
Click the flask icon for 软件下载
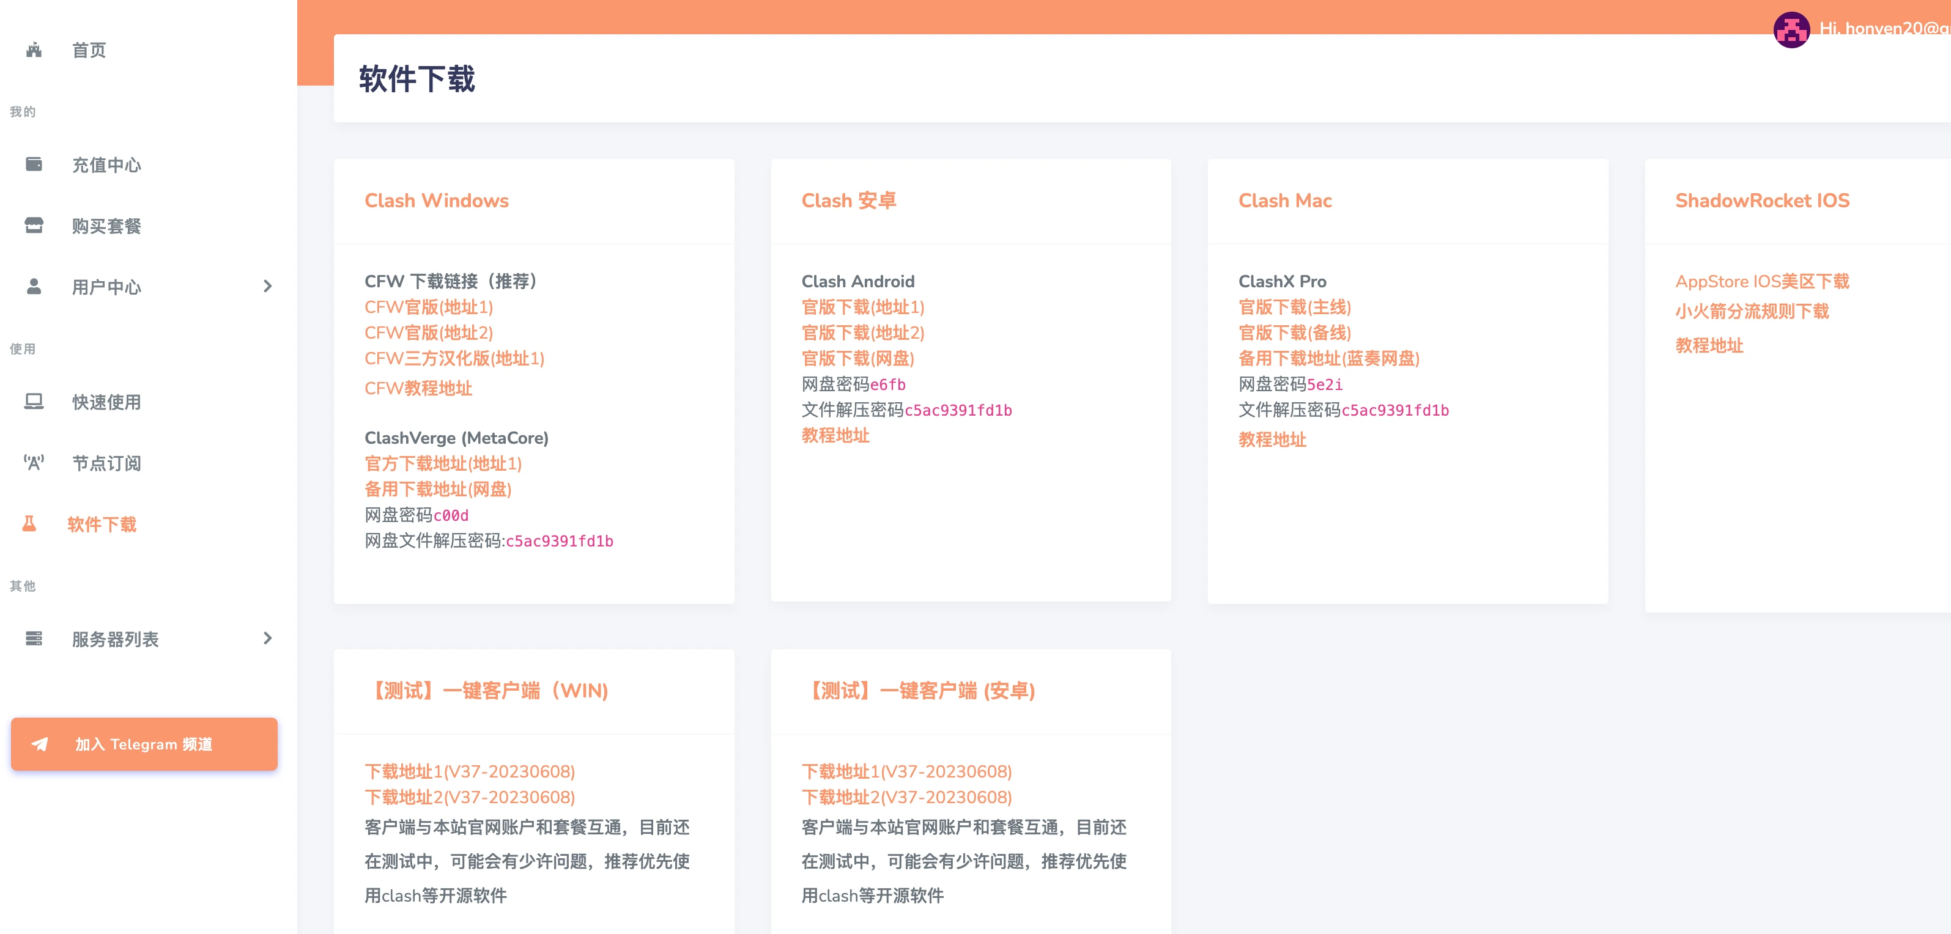29,524
